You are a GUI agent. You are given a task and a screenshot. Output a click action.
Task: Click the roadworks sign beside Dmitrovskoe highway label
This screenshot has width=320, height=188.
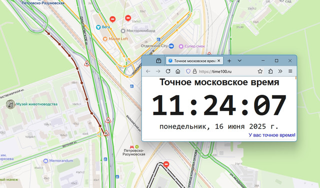pos(87,63)
